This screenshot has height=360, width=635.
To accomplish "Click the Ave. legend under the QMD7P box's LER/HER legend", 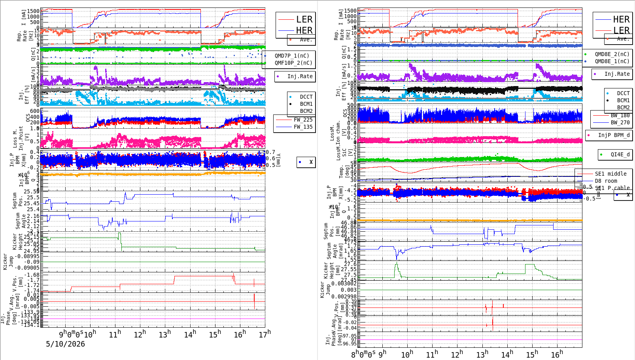I will [x=306, y=39].
